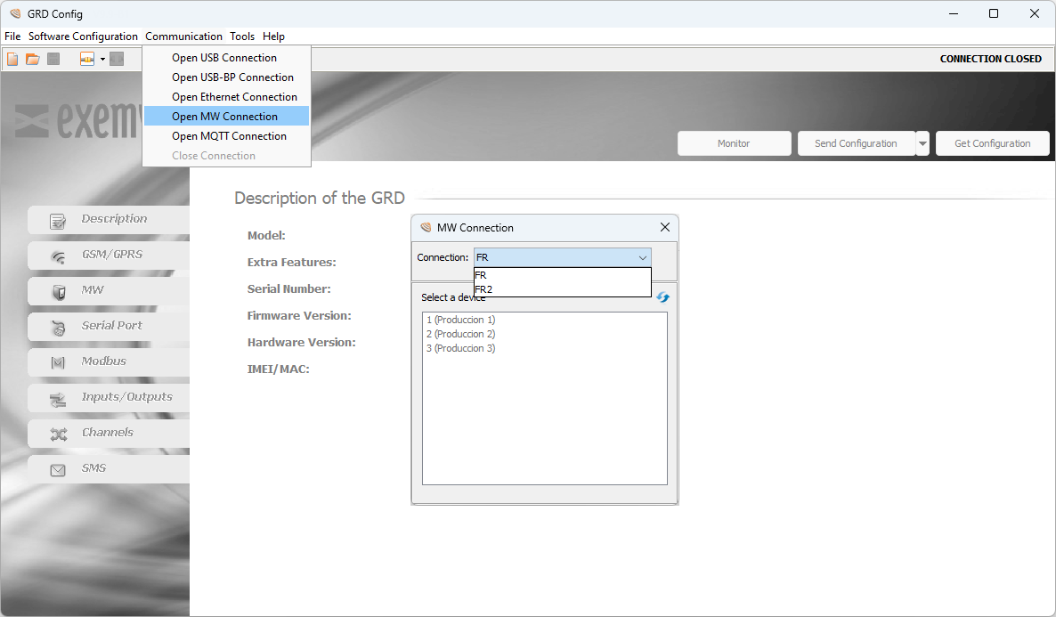Click the refresh icon in MW Connection dialog

(662, 297)
